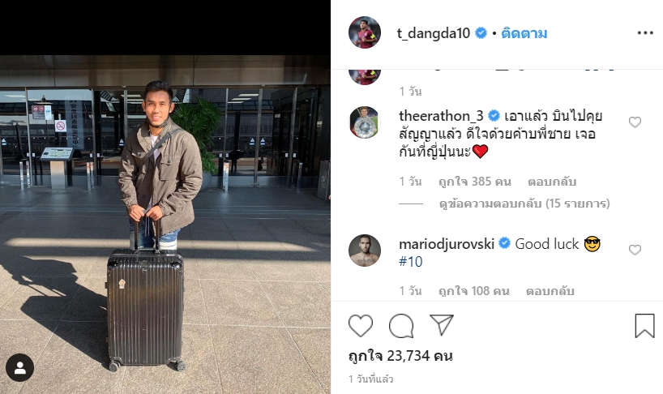The width and height of the screenshot is (663, 394).
Task: Expand the 15 replies ดูข้อความตอบกลับ
Action: pos(524,203)
